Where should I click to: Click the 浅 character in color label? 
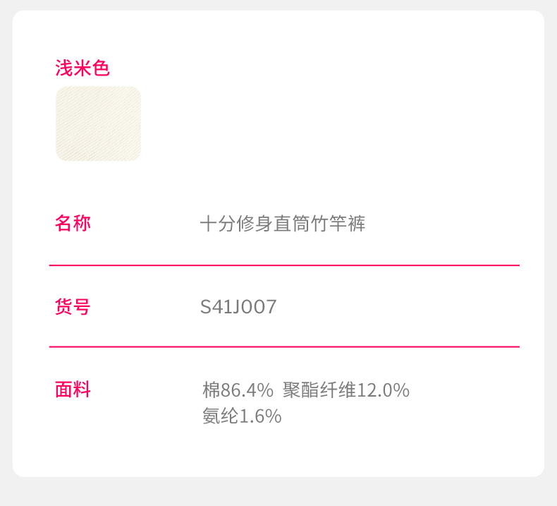64,68
